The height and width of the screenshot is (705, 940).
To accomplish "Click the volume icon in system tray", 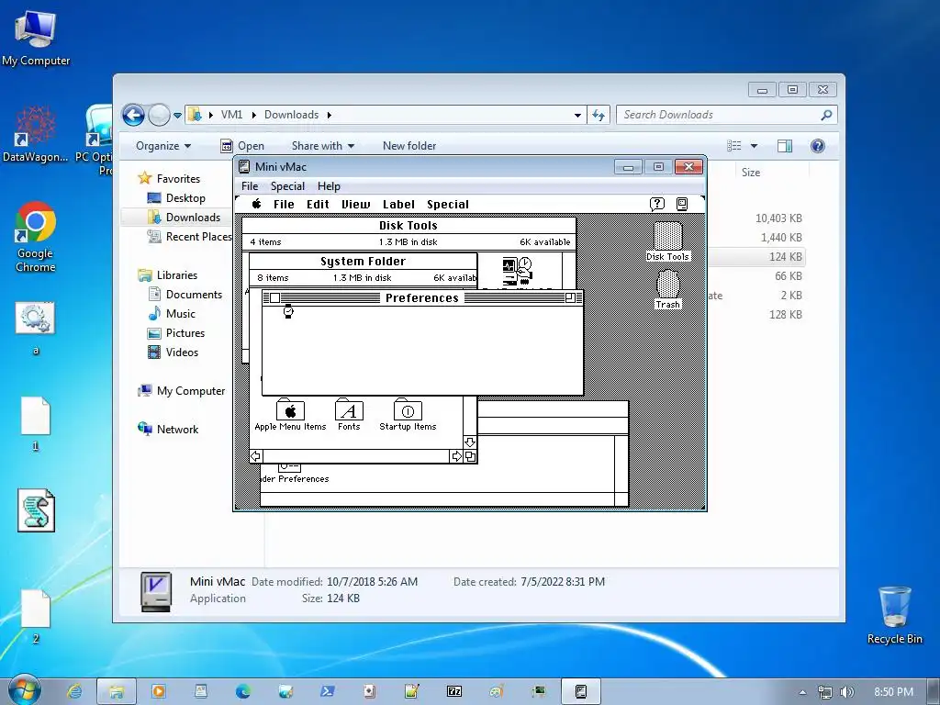I will pyautogui.click(x=846, y=692).
